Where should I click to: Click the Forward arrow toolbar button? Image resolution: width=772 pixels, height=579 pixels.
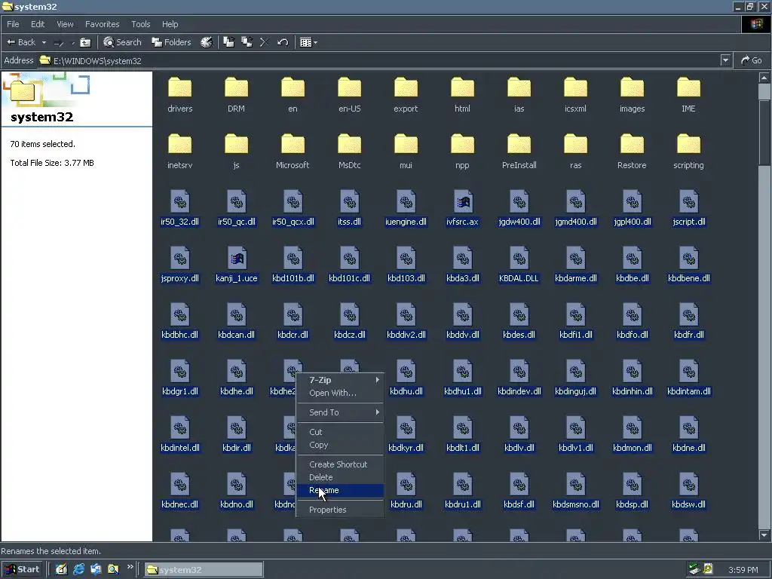(58, 43)
